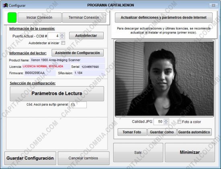Viewport: 221px width, 169px height.
Task: Increase Calidad JPG with up arrow
Action: pyautogui.click(x=166, y=120)
